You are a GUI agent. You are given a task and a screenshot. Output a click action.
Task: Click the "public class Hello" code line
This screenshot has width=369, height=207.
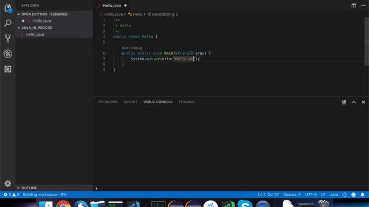135,37
